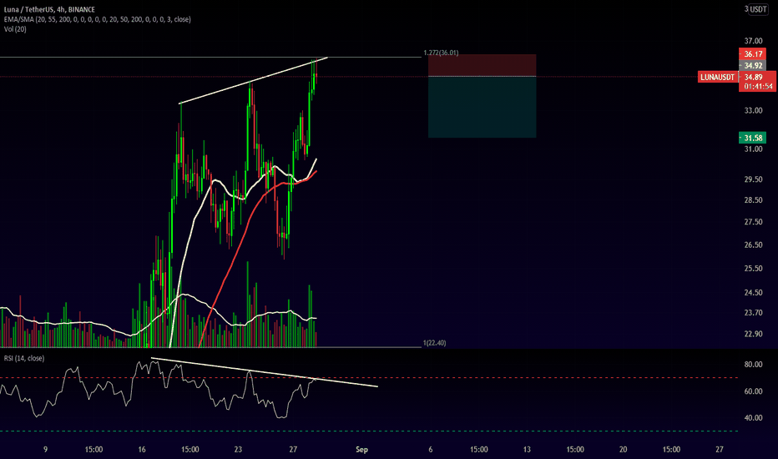The height and width of the screenshot is (459, 778).
Task: Click the 01:41:54 bar countdown
Action: coord(758,86)
